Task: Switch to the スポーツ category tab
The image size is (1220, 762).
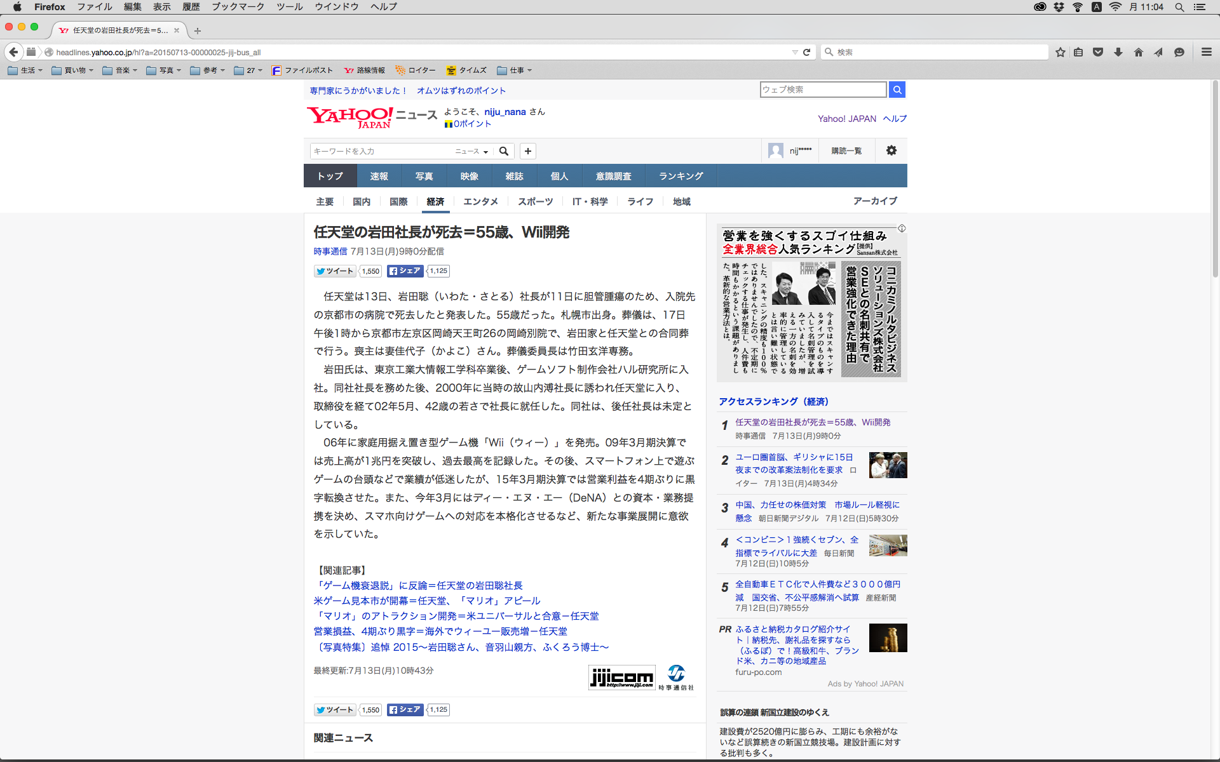Action: 535,201
